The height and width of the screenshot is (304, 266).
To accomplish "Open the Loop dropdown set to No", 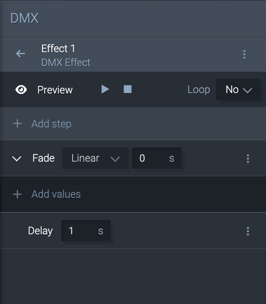I will point(238,90).
